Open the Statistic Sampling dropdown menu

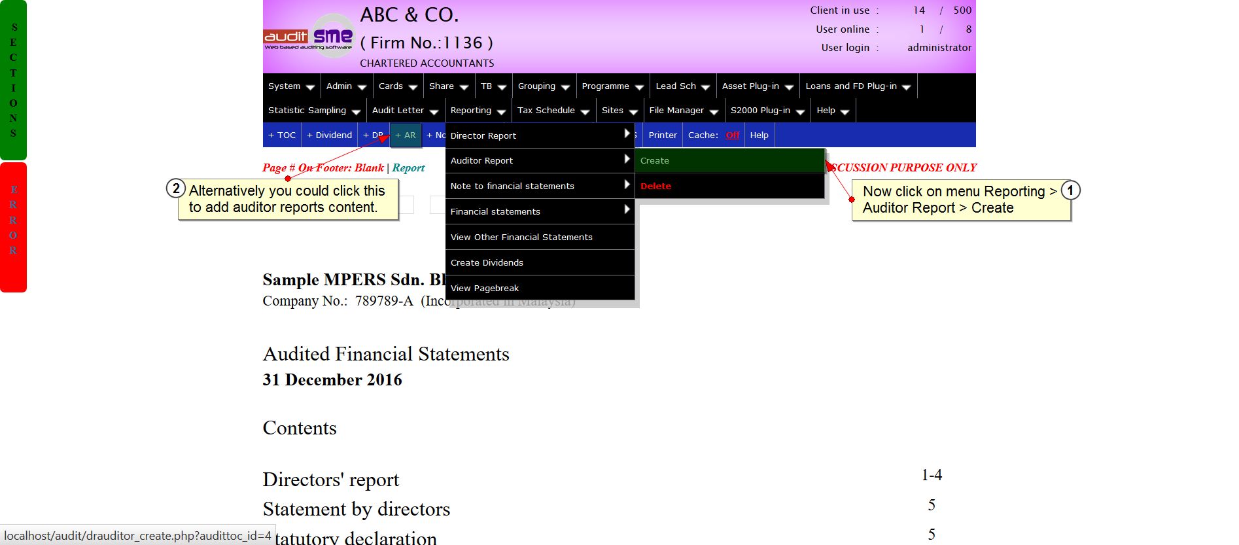click(314, 111)
